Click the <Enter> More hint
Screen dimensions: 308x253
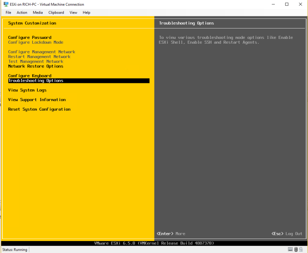[x=171, y=233]
